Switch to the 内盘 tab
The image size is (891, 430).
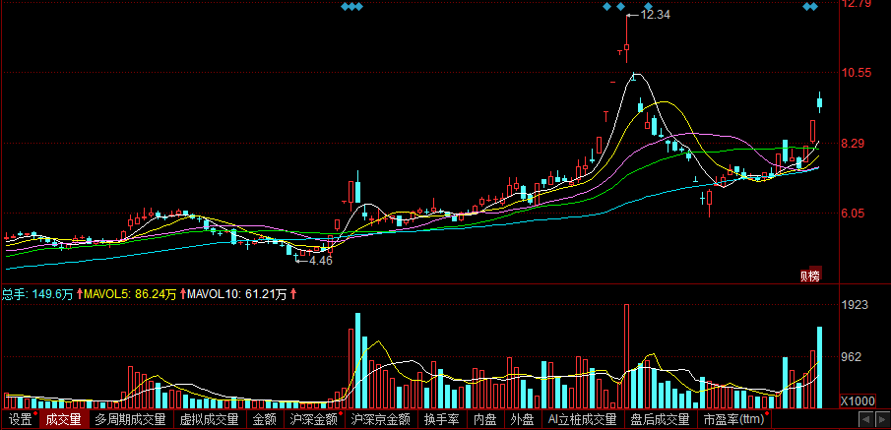point(484,420)
